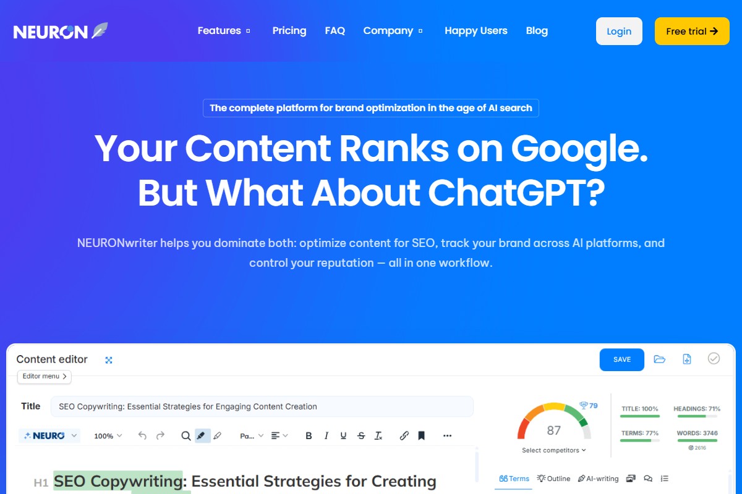
Task: Click the search magnifier in editor toolbar
Action: (185, 436)
